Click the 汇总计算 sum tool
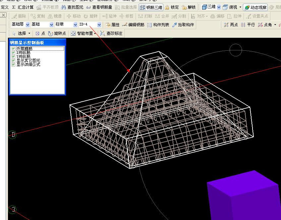281x220 pixels. pyautogui.click(x=23, y=7)
